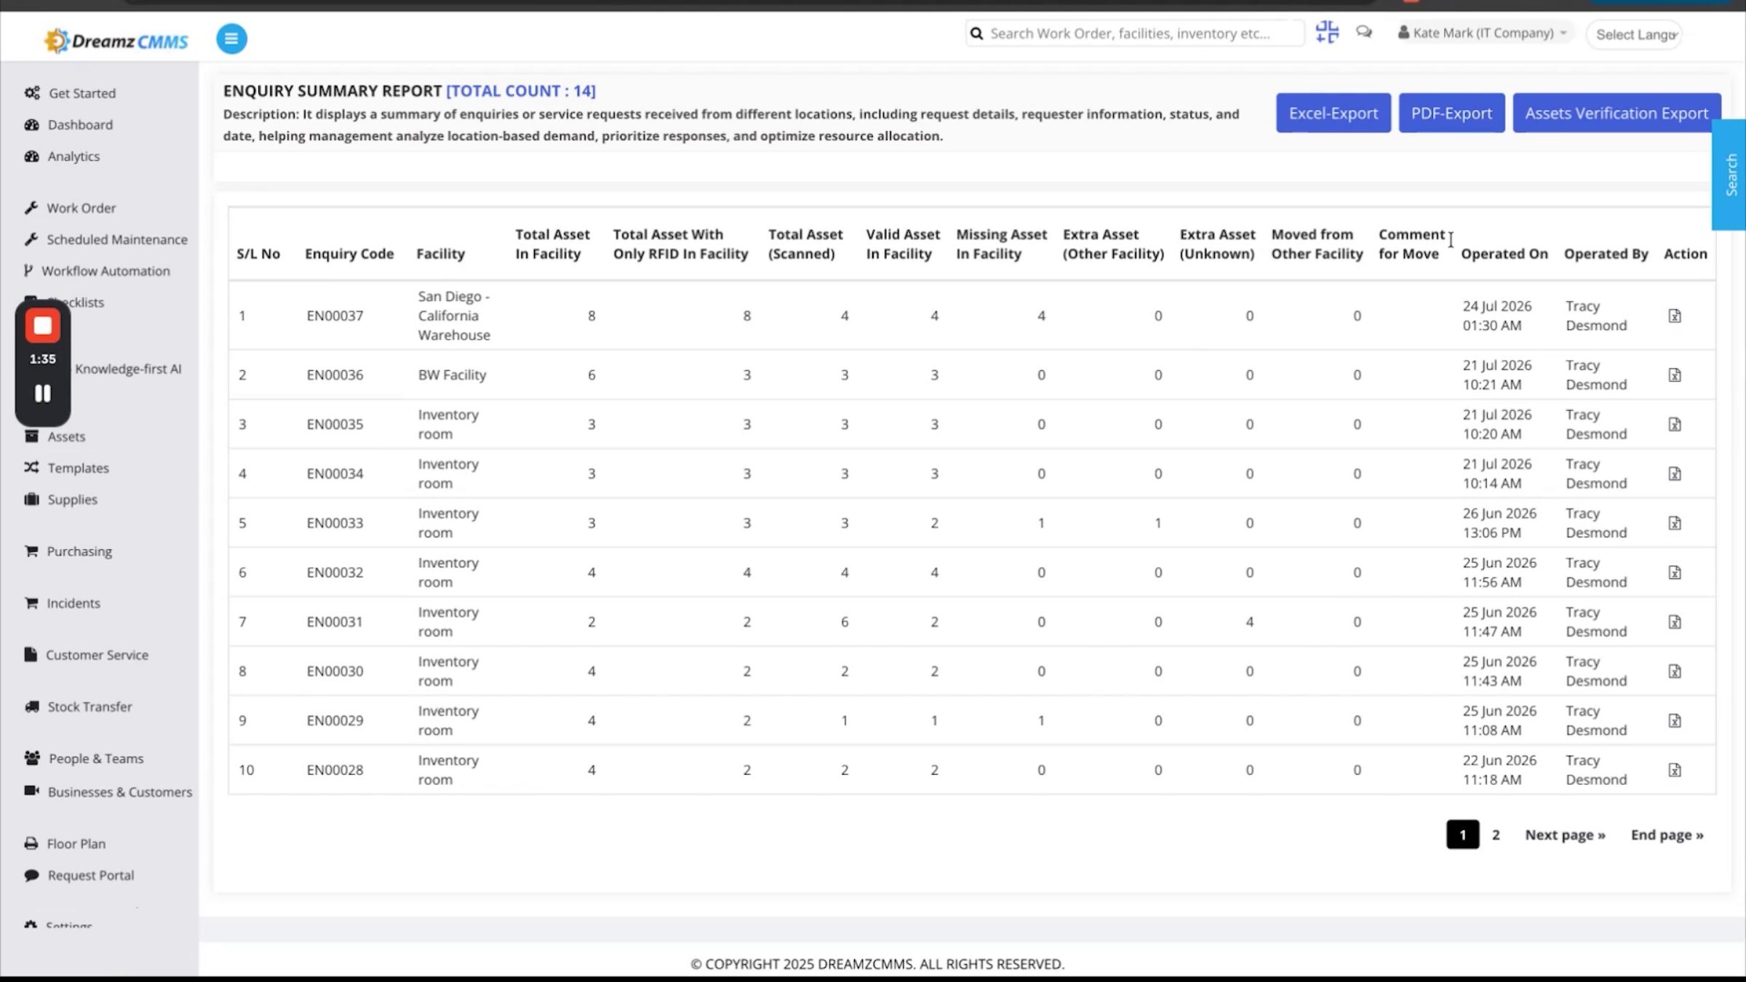
Task: Open export action icon for EN00028
Action: [x=1675, y=770]
